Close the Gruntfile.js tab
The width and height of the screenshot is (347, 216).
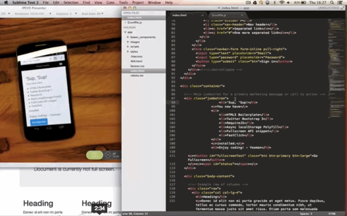click(242, 15)
